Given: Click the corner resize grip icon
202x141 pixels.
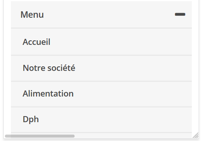Looking at the screenshot, I should (196, 135).
